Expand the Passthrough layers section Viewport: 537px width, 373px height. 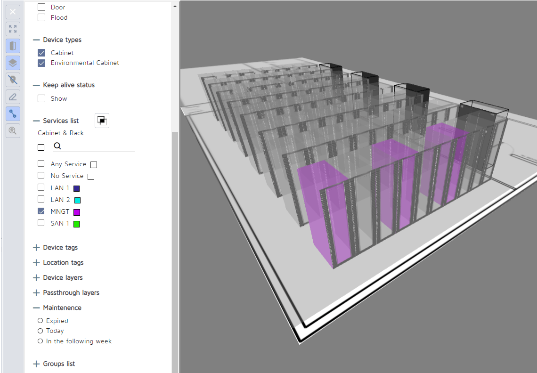[x=36, y=292]
